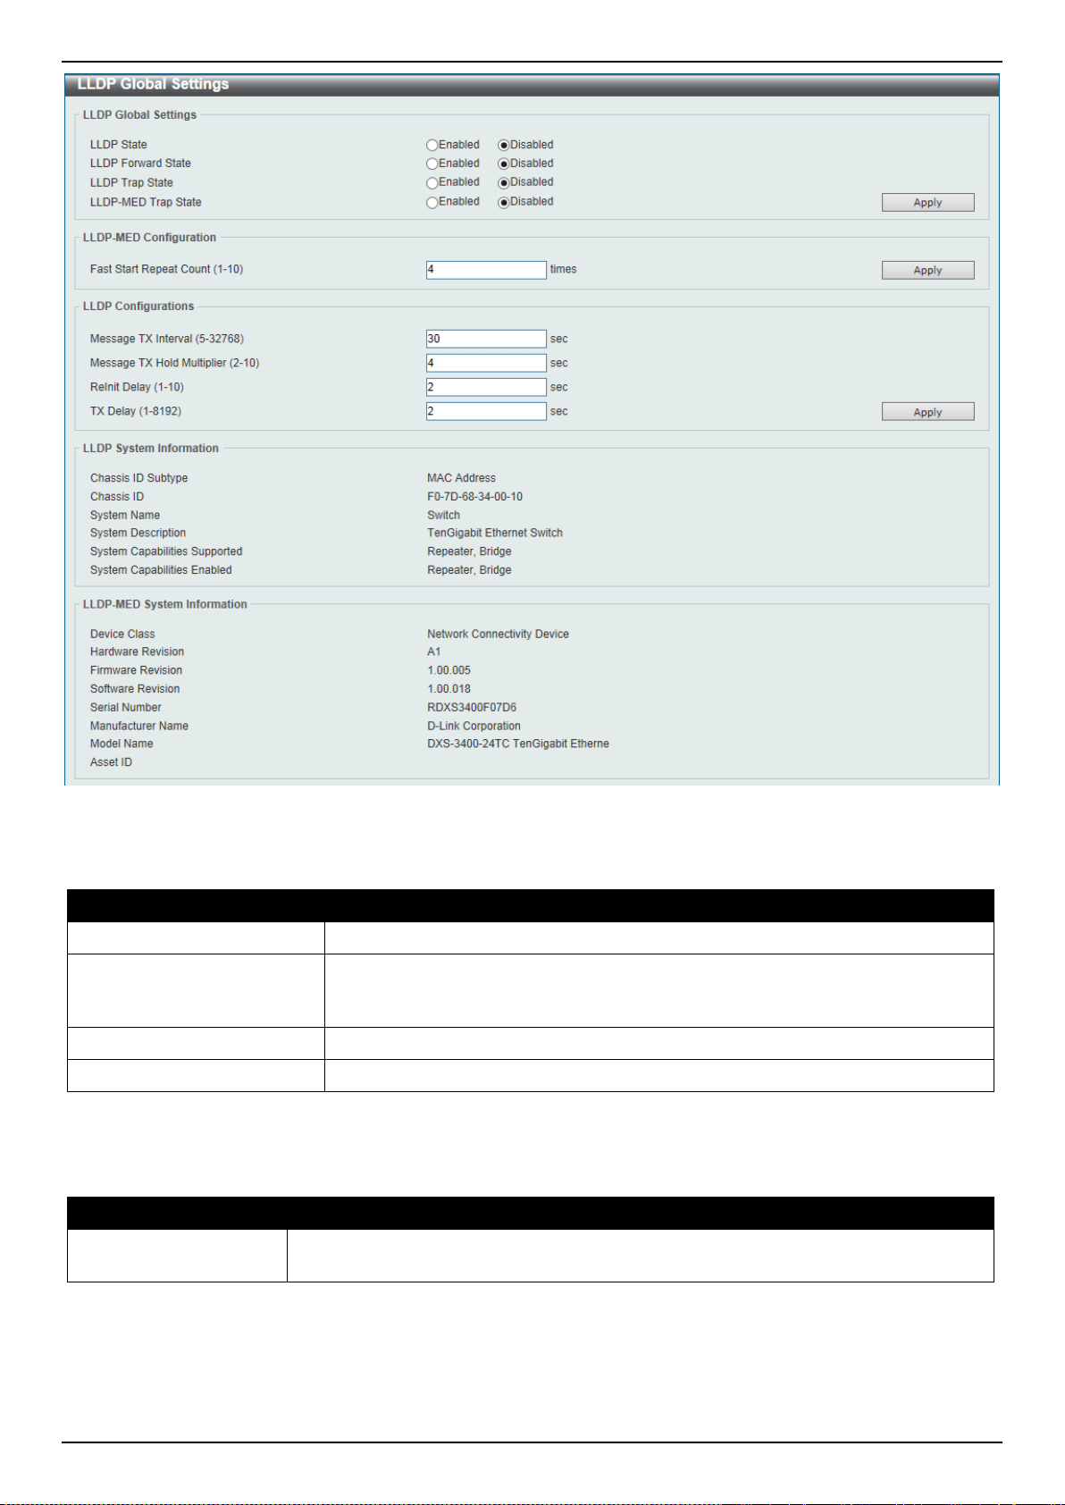
Task: Focus the ReInit Delay input field
Action: coord(486,387)
